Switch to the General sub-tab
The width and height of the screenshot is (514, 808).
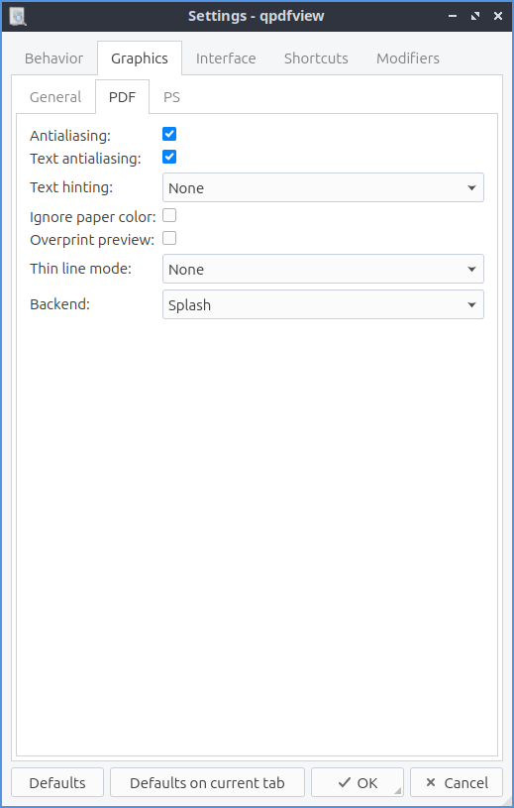tap(55, 97)
